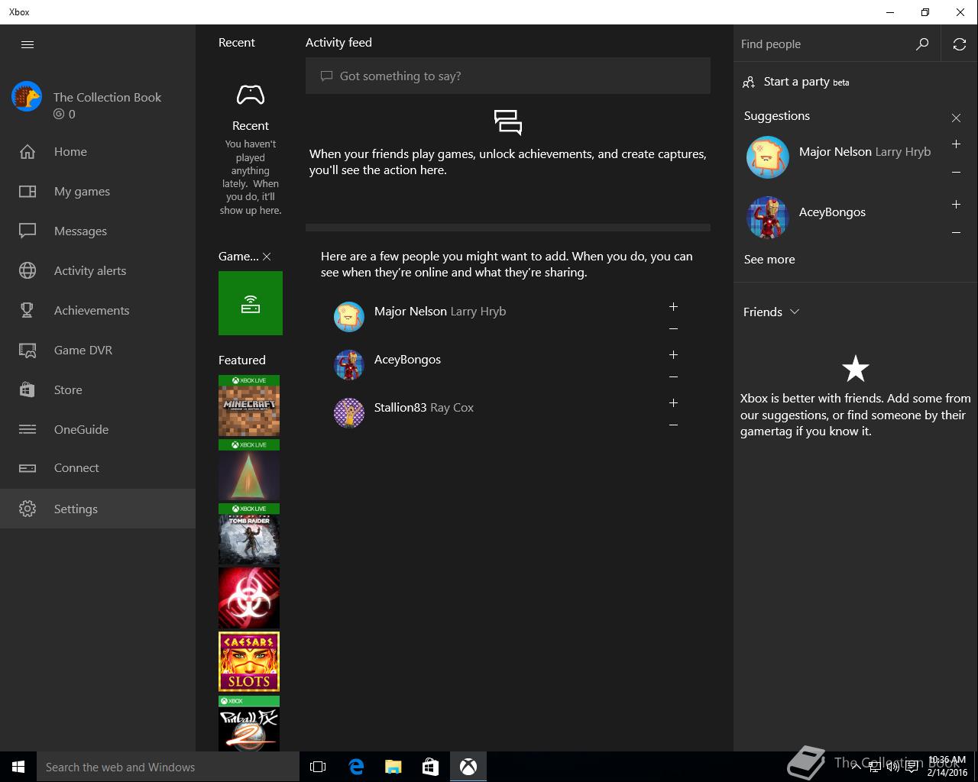Open AceyBongos avatar in feed
Image resolution: width=978 pixels, height=782 pixels.
point(349,365)
